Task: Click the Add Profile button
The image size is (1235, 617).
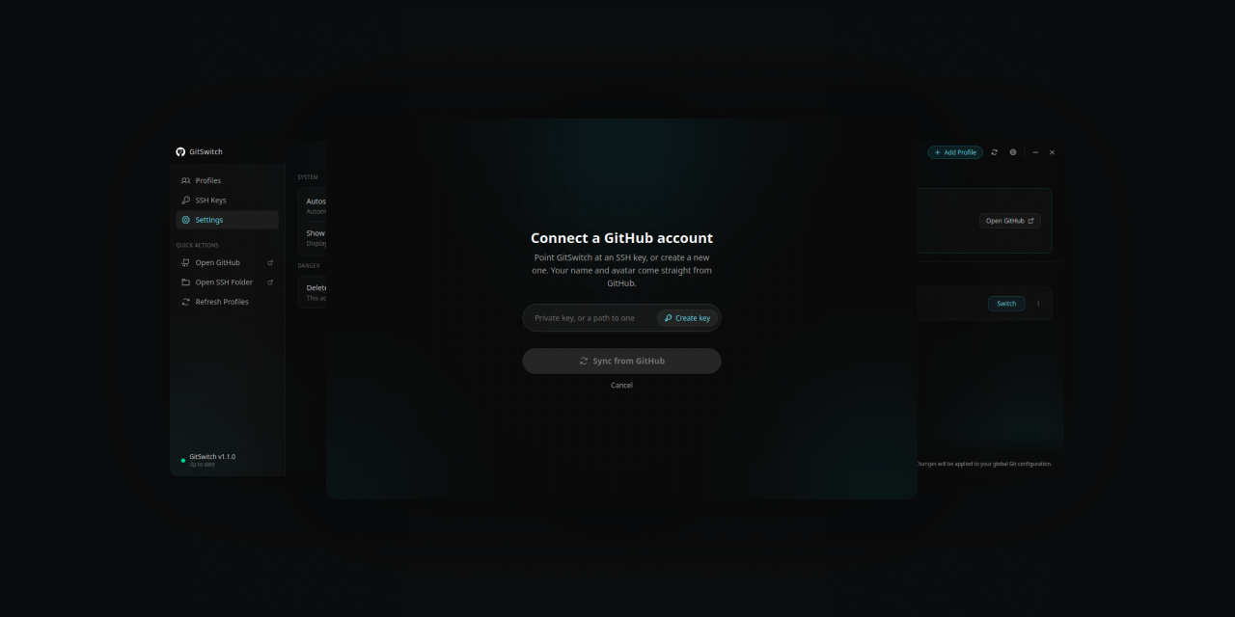Action: coord(955,152)
